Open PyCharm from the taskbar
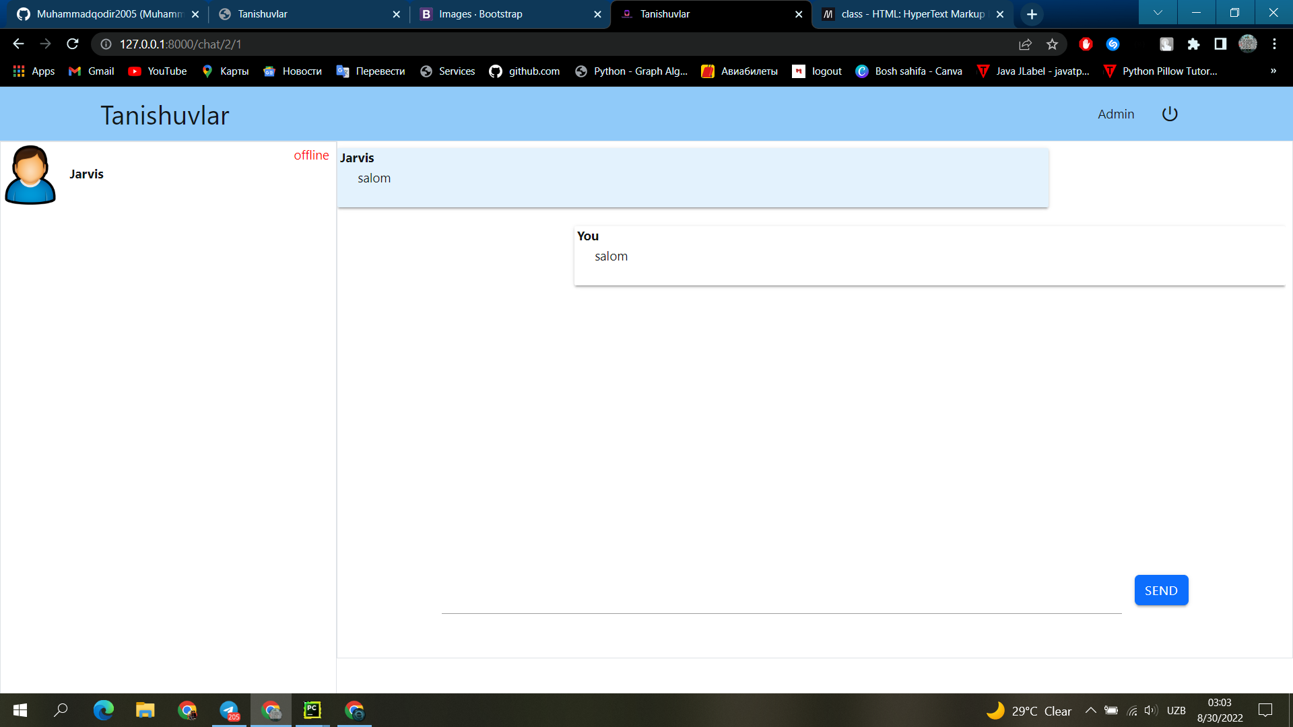The image size is (1293, 727). coord(312,710)
